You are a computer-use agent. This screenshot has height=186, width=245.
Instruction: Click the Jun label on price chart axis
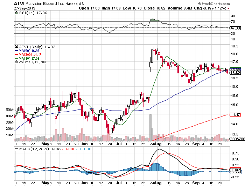click(x=84, y=144)
